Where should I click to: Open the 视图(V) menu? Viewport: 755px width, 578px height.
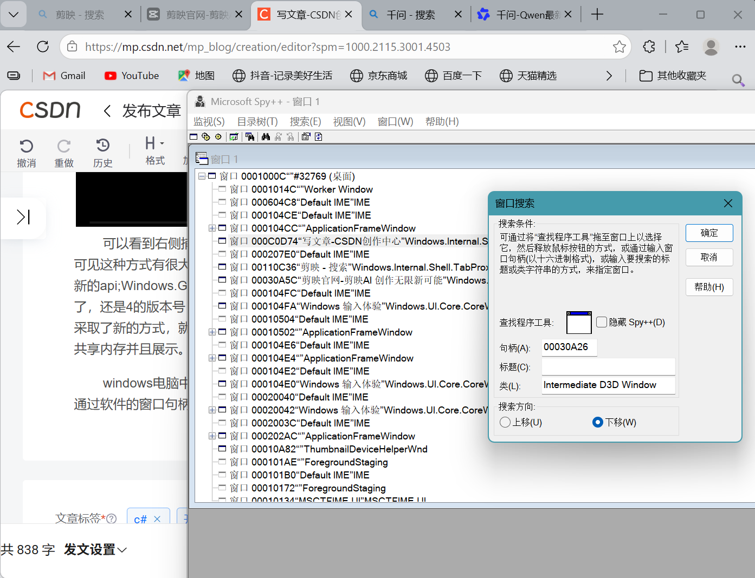(x=349, y=122)
